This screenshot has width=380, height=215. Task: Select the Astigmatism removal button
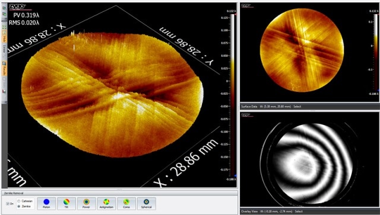(x=106, y=204)
